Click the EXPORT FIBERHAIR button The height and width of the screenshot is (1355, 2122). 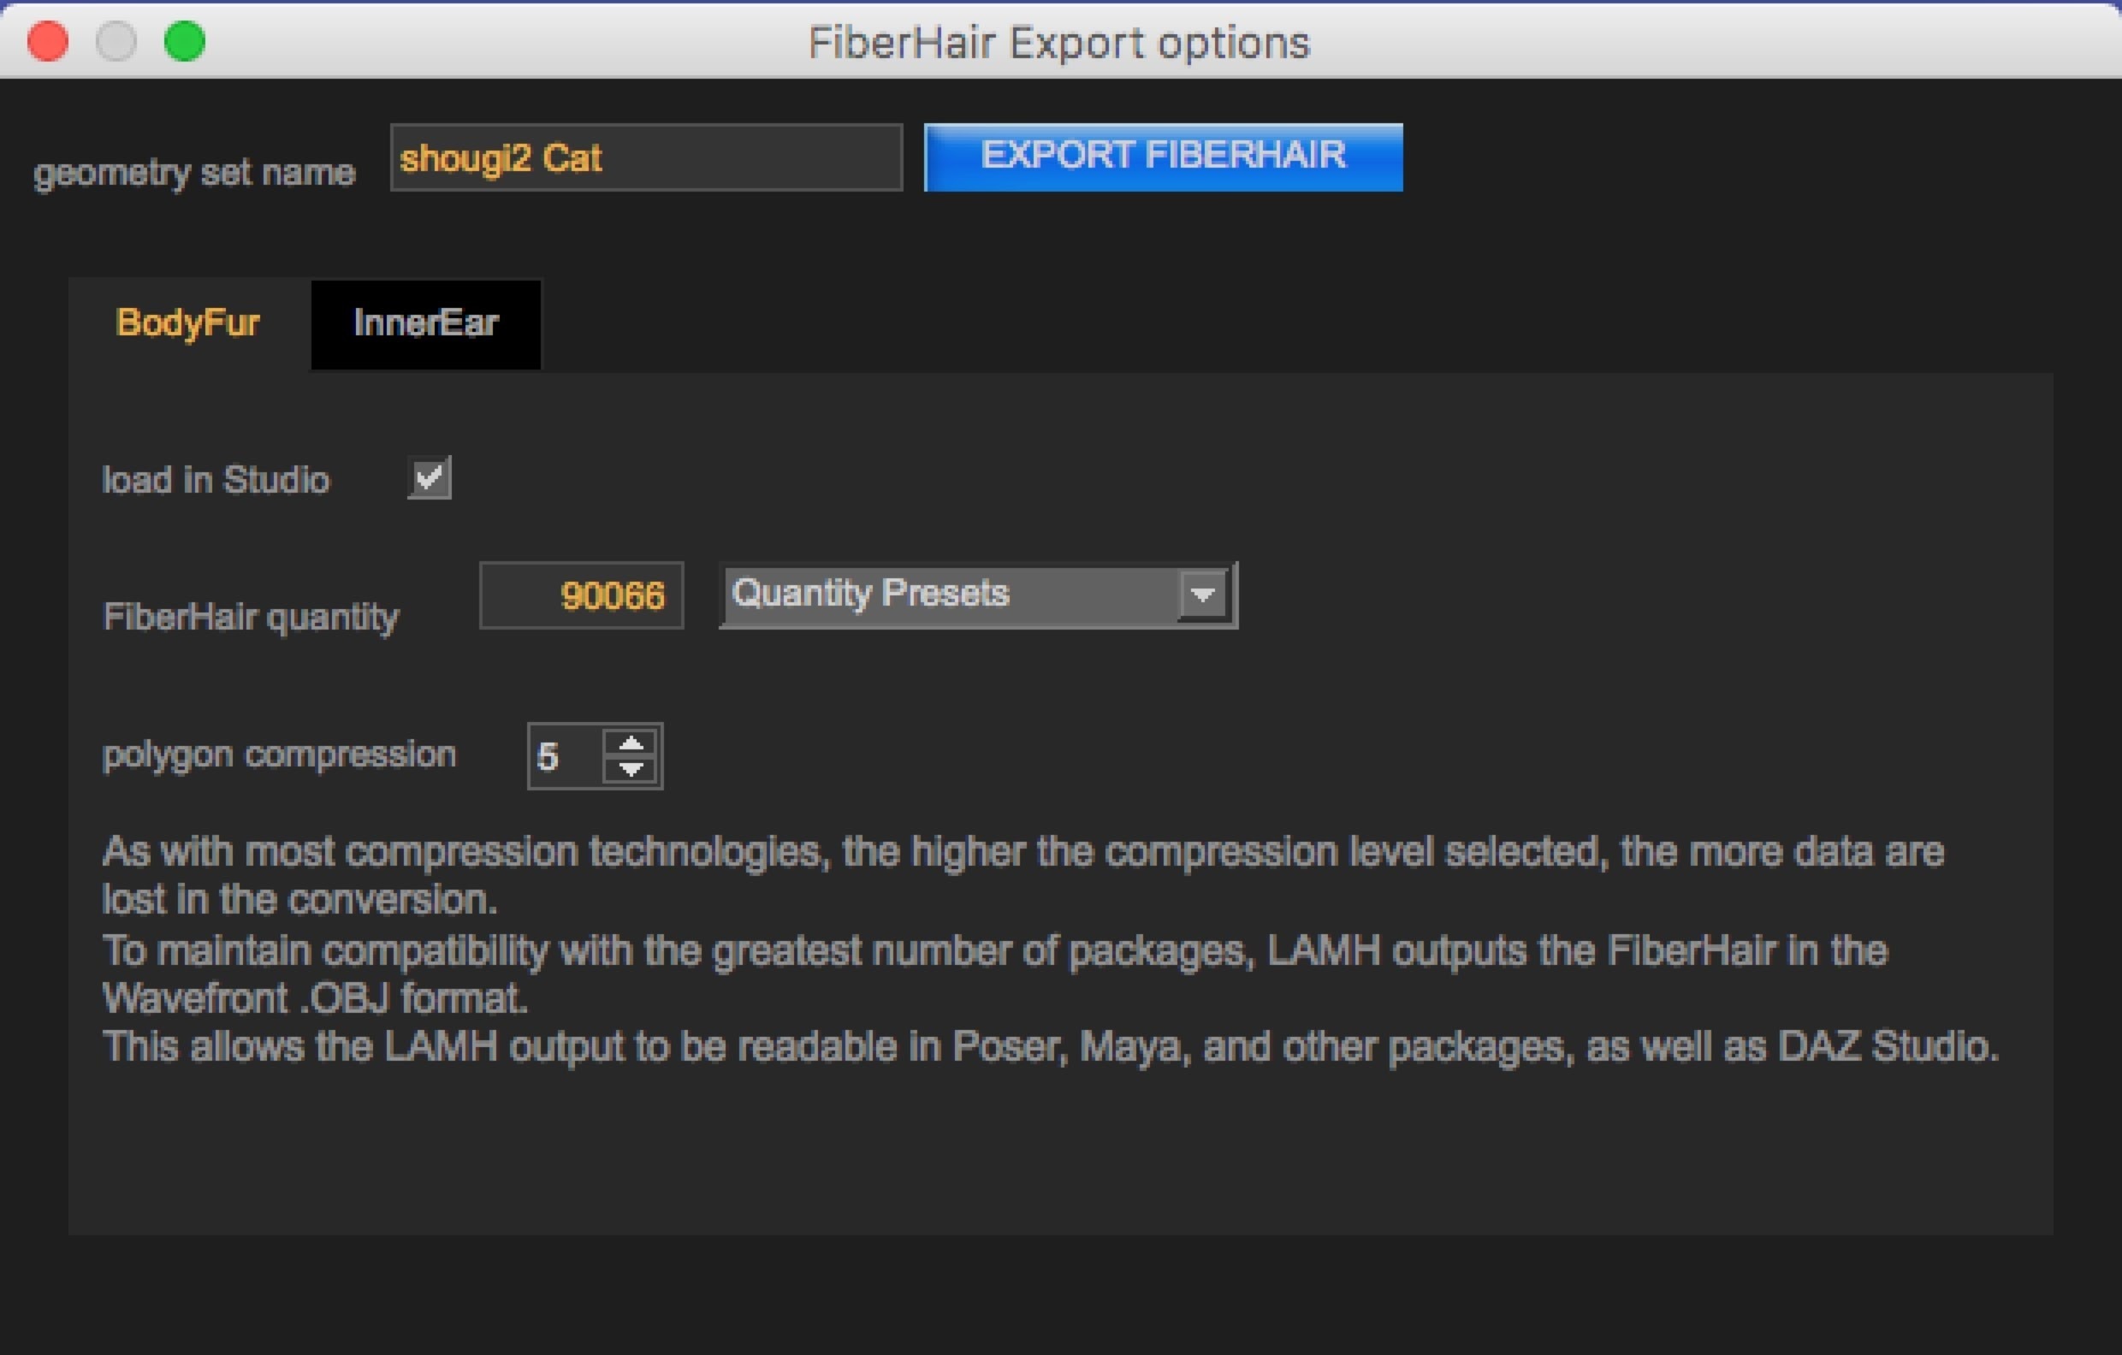pyautogui.click(x=1162, y=157)
